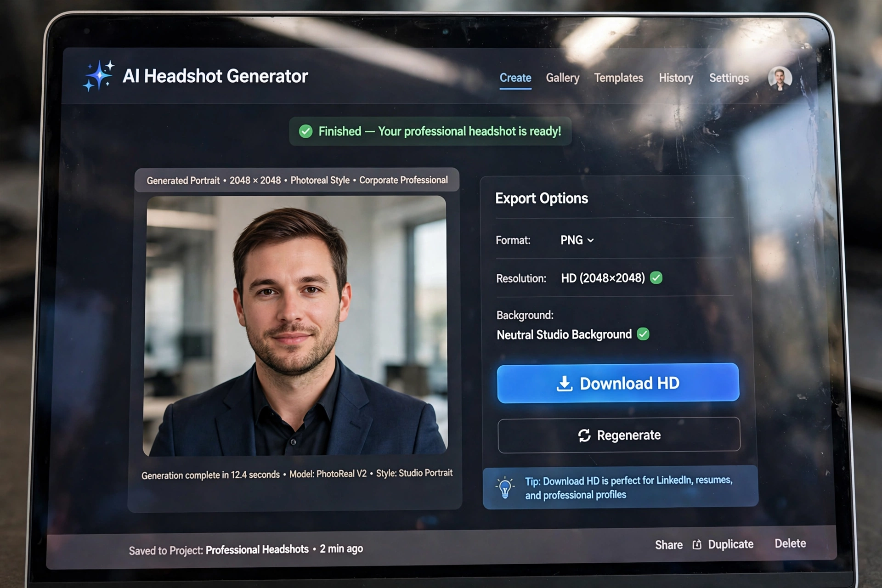Open the History tab

tap(676, 78)
